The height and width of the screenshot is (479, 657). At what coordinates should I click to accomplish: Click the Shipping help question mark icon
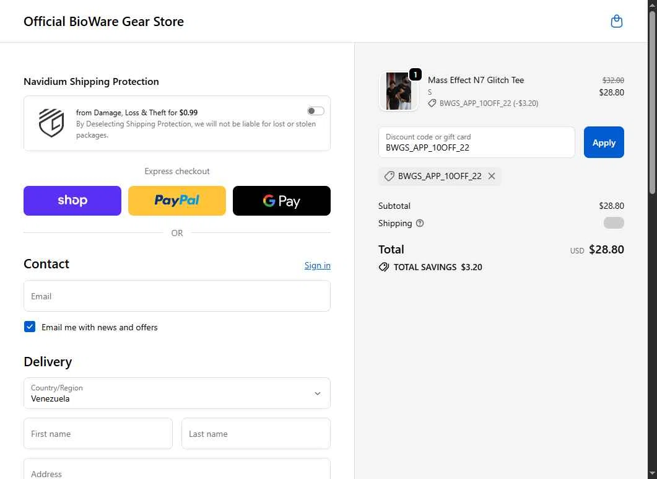(x=419, y=223)
